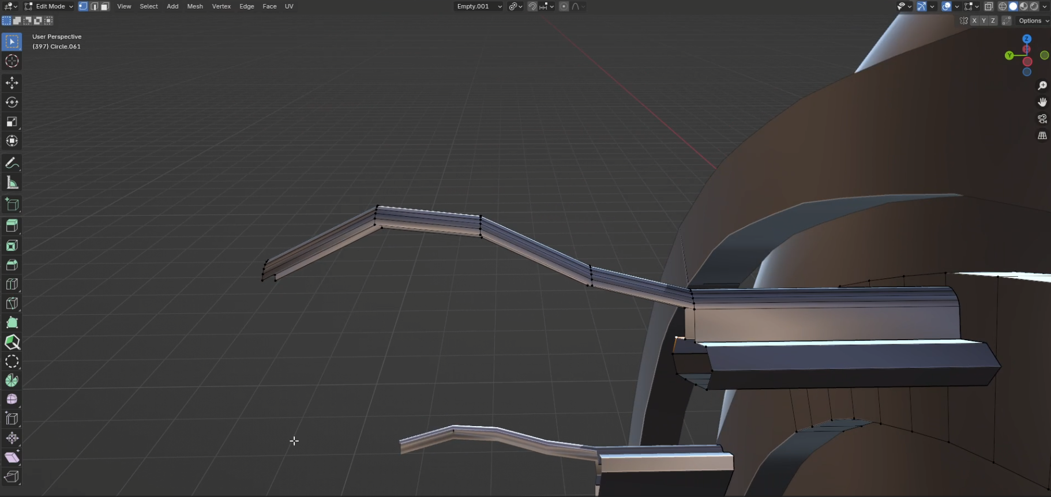Enable X axis mirror button
The image size is (1051, 497).
pyautogui.click(x=974, y=21)
